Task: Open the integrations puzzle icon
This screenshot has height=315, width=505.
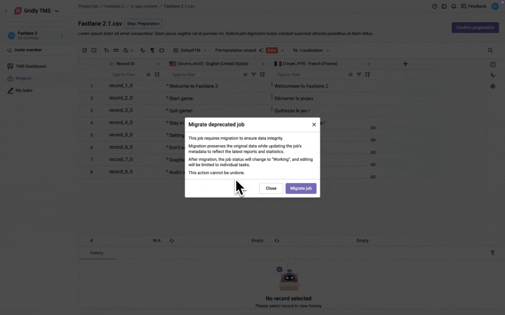Action: click(x=444, y=7)
